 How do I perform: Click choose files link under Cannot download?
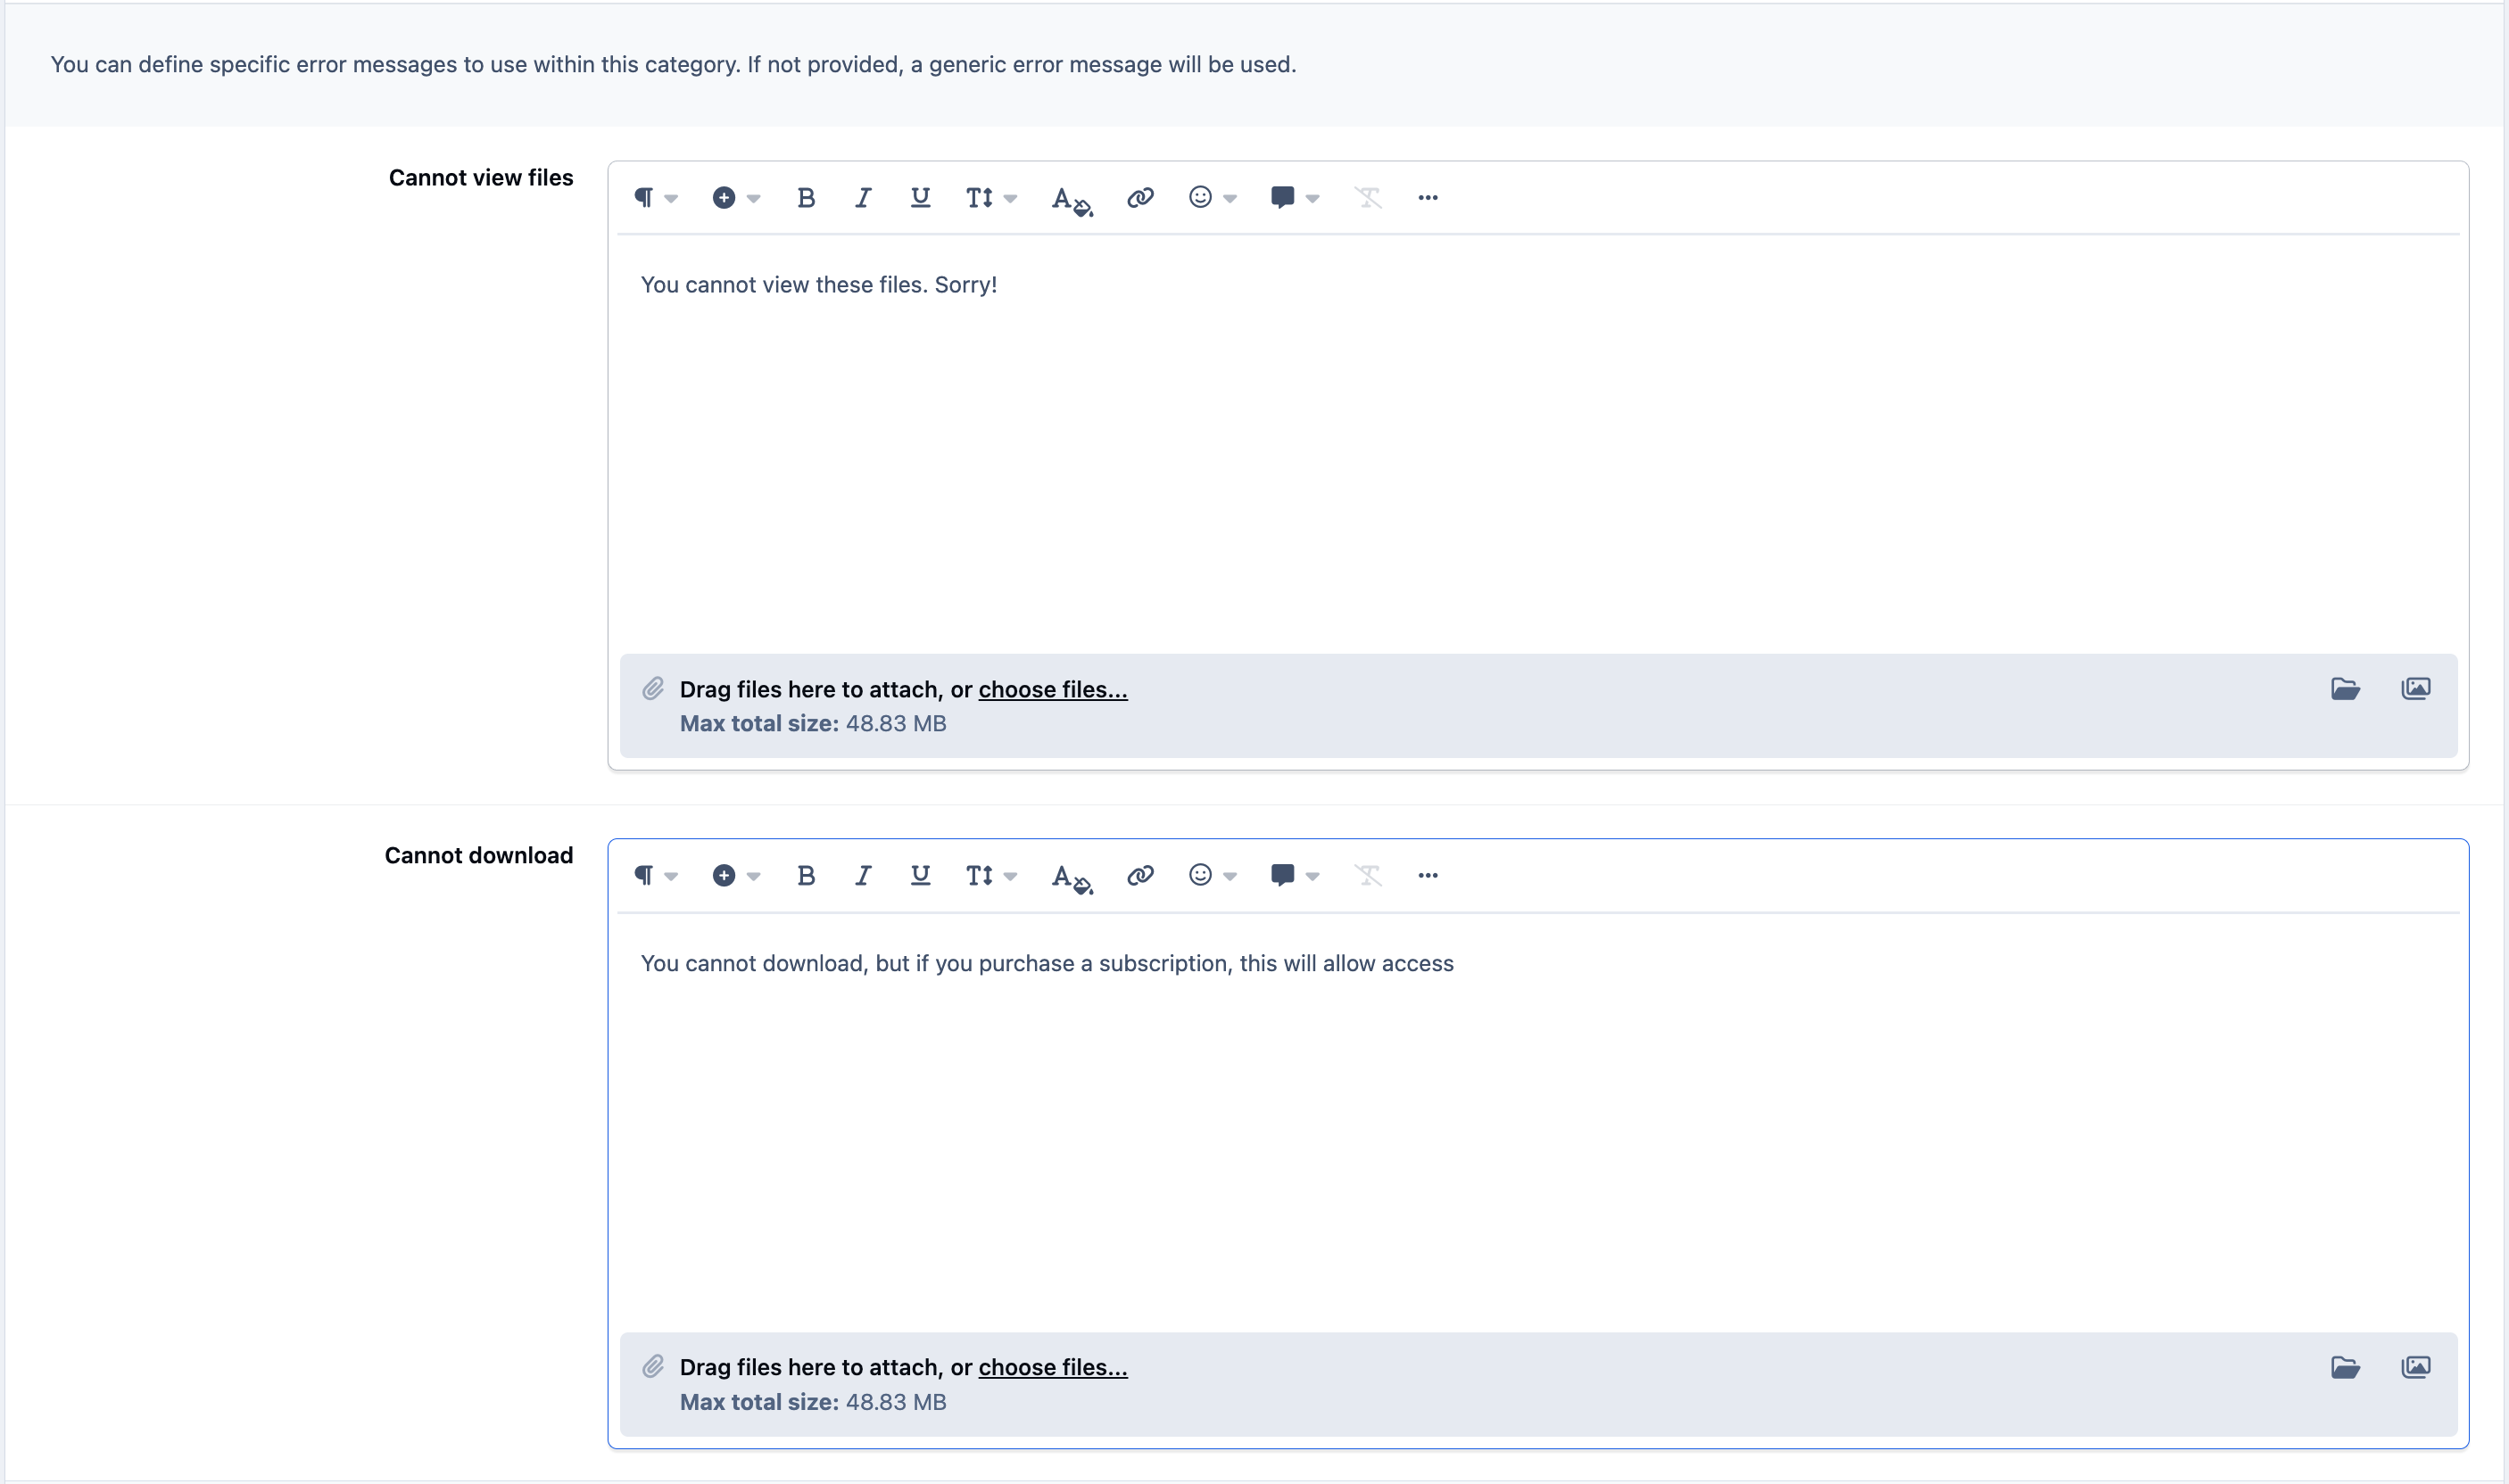(1053, 1368)
